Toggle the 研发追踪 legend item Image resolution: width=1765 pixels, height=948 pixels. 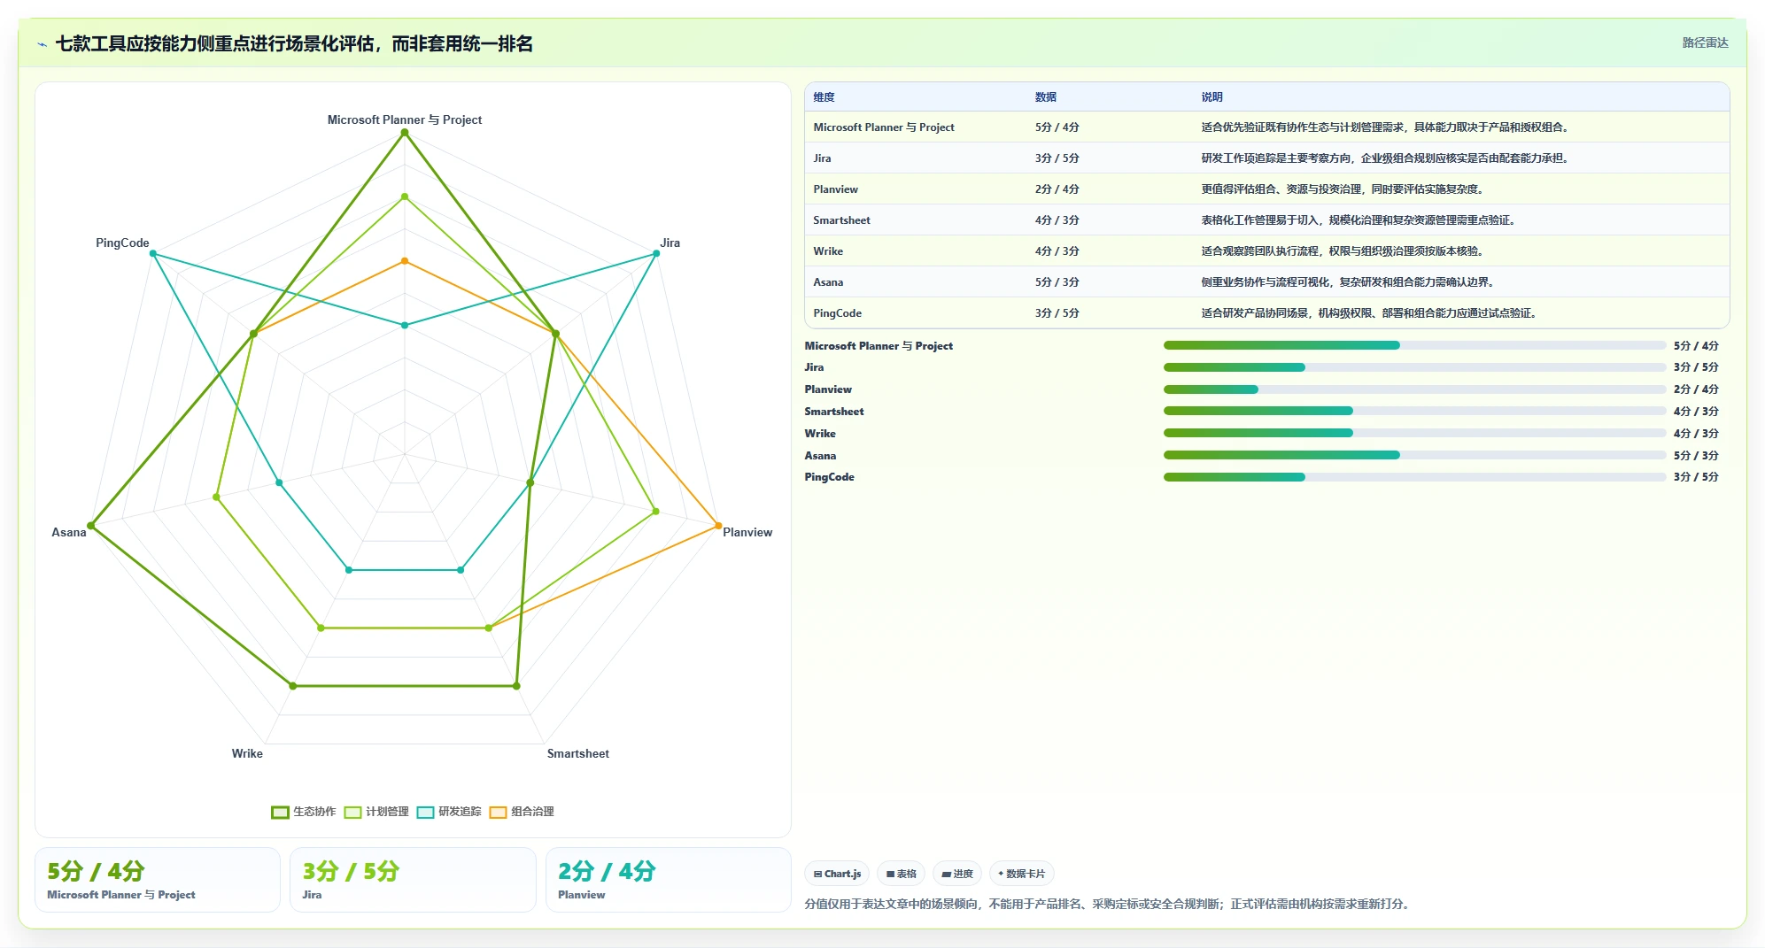449,812
